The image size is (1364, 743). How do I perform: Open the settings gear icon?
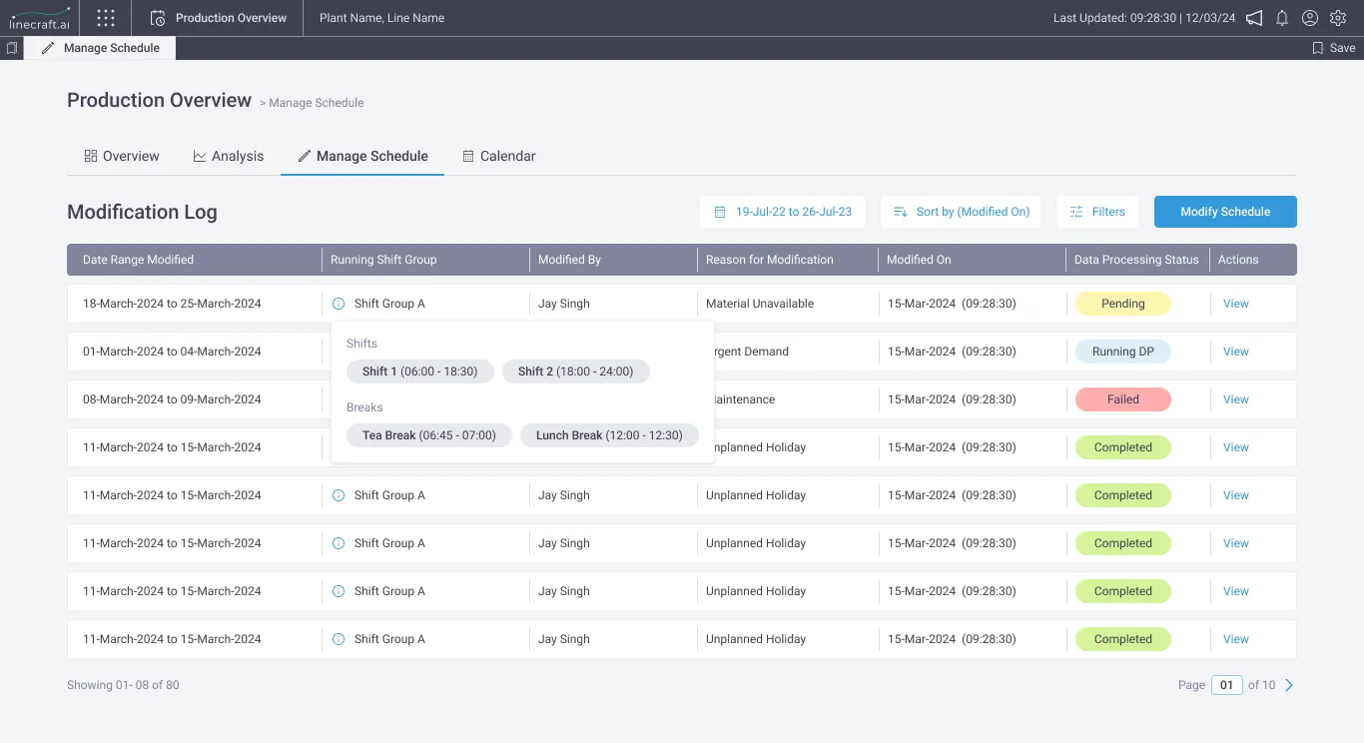(1338, 18)
